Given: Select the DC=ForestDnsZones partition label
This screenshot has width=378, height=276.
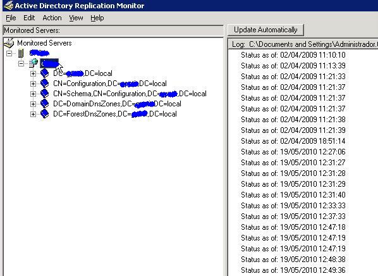Looking at the screenshot, I should point(115,114).
